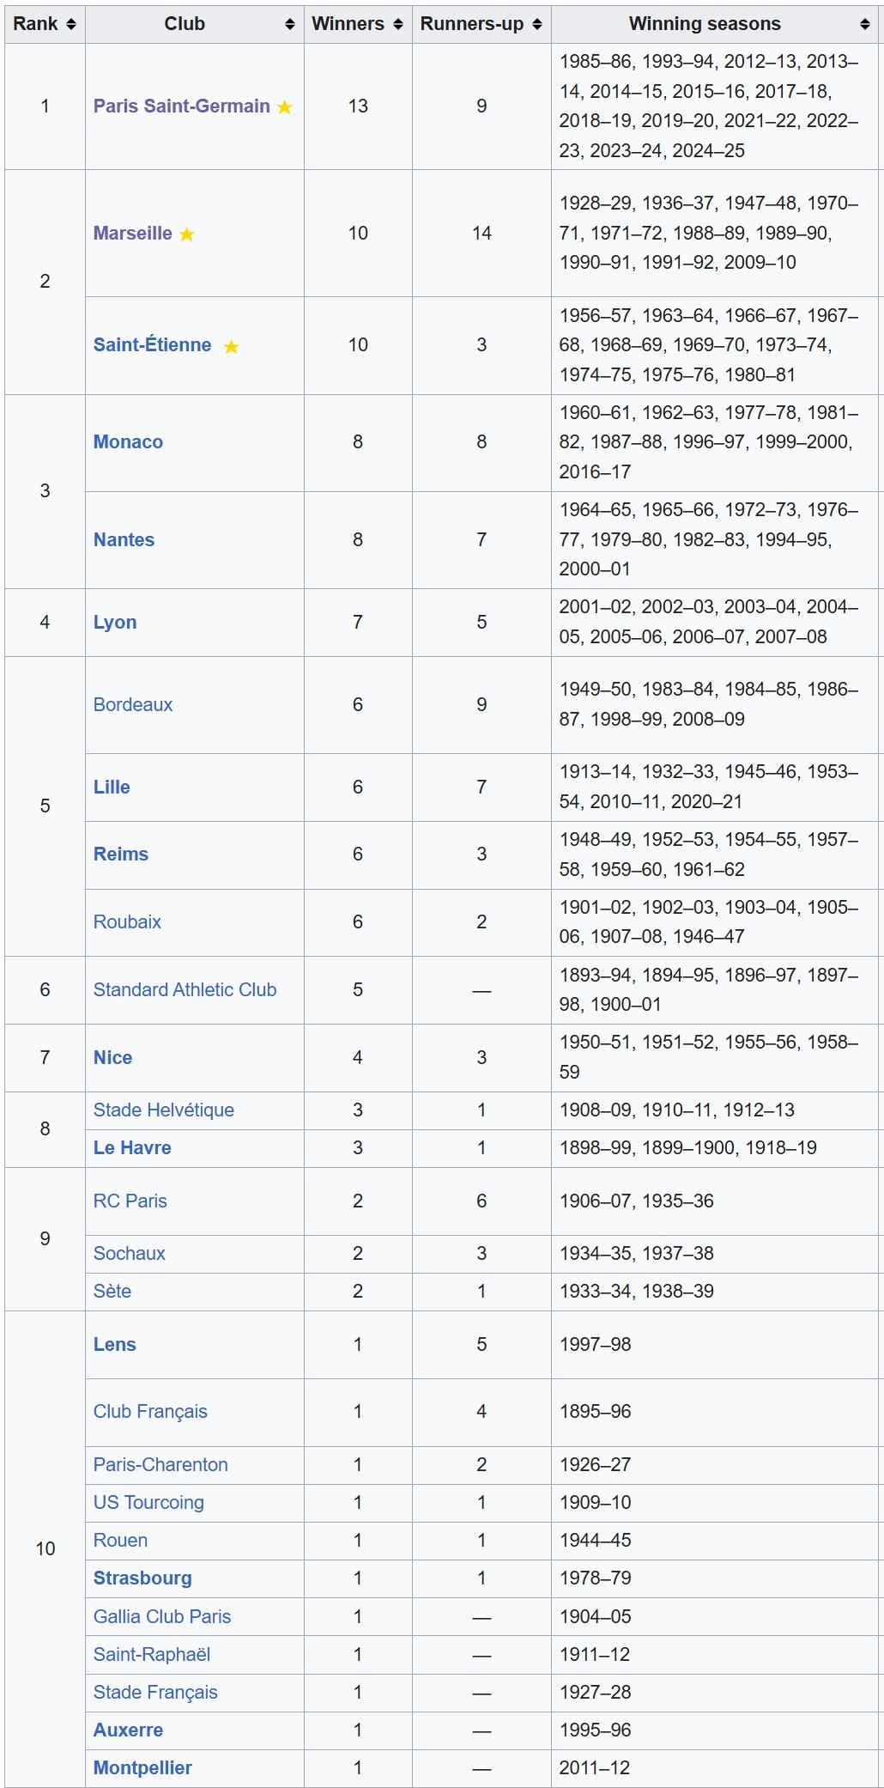Click the sort arrows in Winners header

(x=398, y=25)
